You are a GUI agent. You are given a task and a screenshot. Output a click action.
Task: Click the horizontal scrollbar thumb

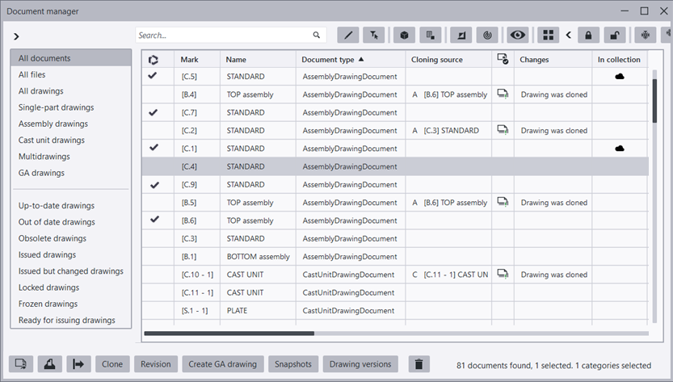229,333
